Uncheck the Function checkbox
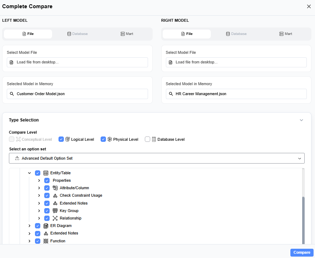 [37, 241]
